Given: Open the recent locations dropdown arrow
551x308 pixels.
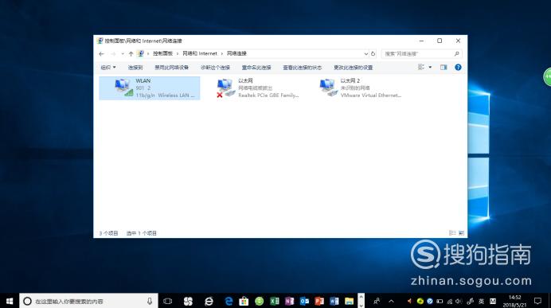Looking at the screenshot, I should [x=123, y=54].
